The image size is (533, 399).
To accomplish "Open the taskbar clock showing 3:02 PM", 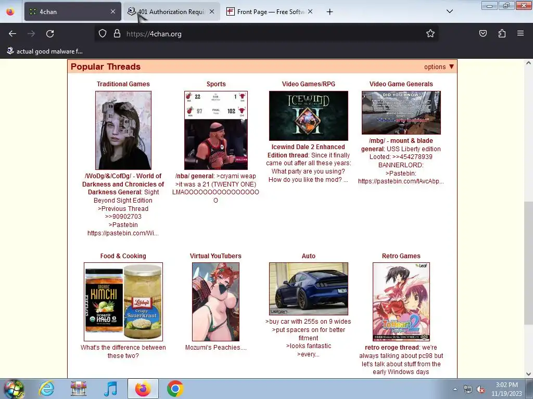I will [506, 389].
